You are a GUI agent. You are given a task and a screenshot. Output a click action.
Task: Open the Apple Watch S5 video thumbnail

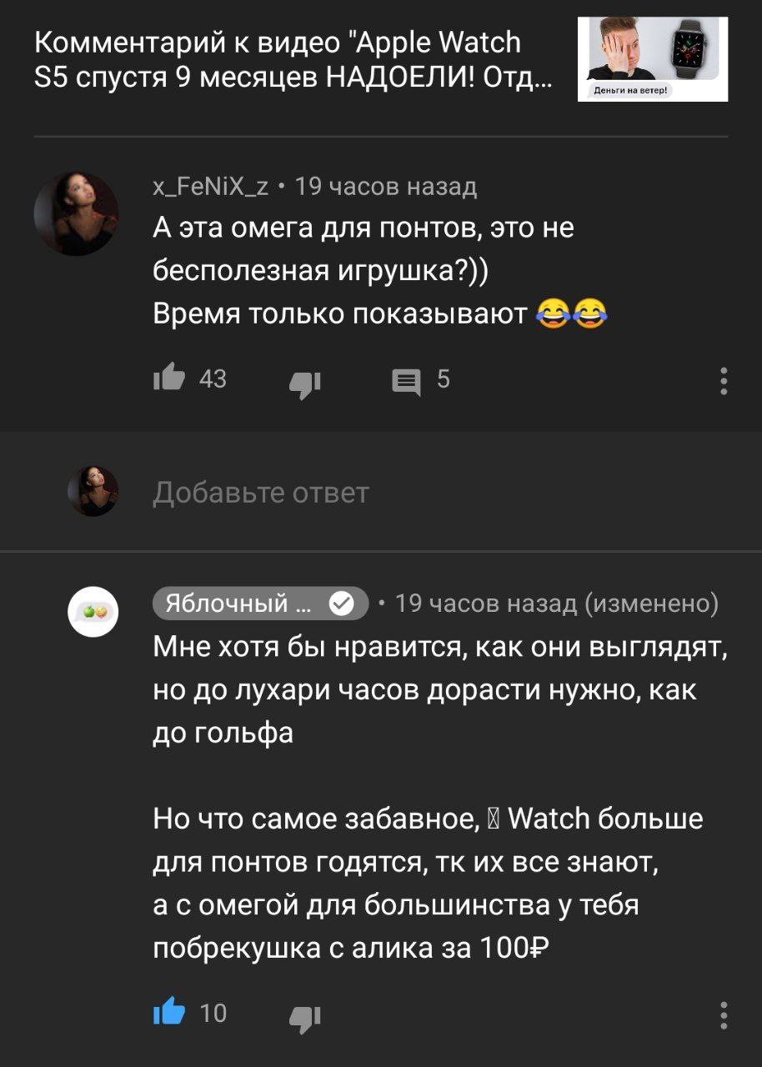click(x=653, y=60)
